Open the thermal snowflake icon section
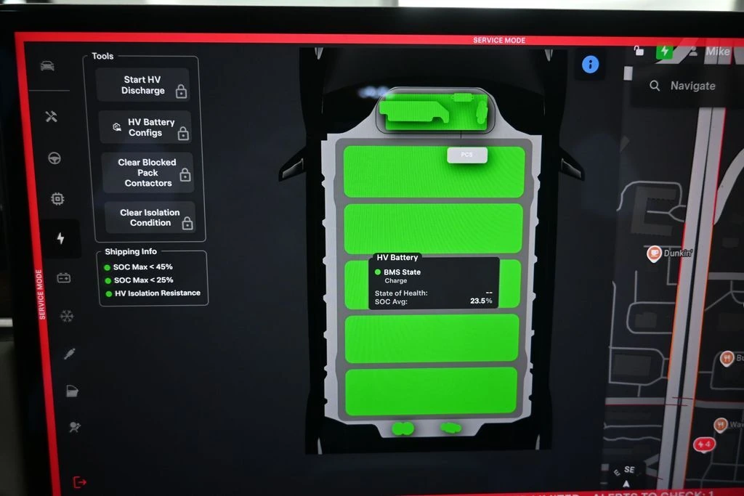 [x=67, y=316]
